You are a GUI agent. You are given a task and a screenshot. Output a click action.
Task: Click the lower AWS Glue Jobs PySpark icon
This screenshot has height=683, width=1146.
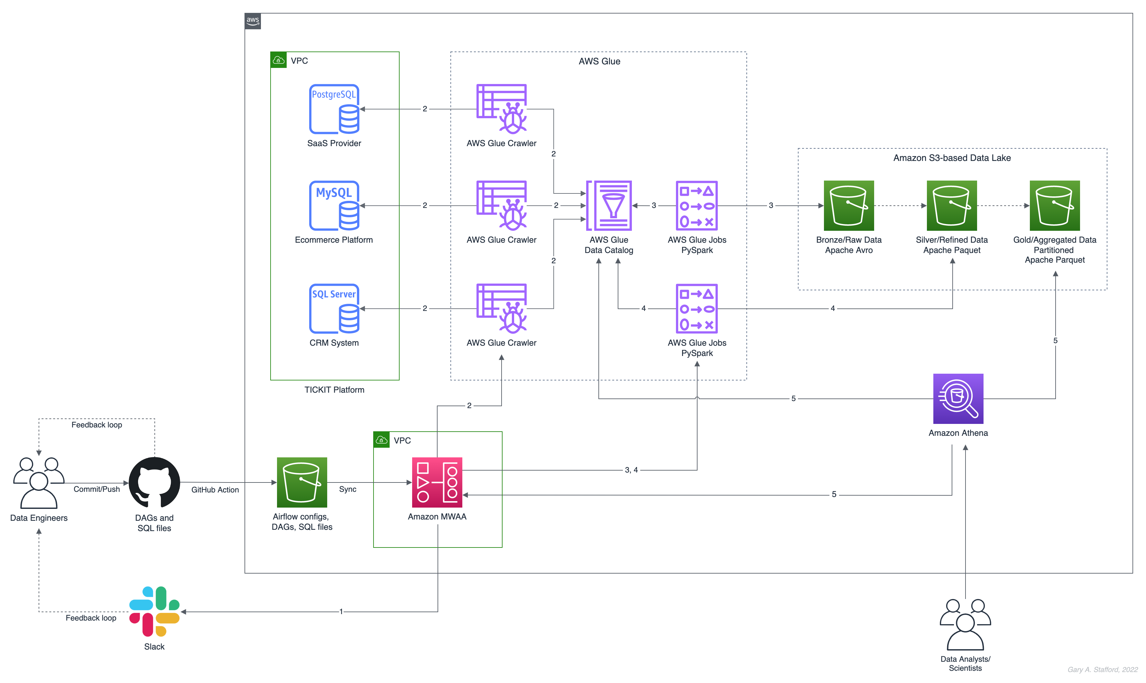coord(697,308)
